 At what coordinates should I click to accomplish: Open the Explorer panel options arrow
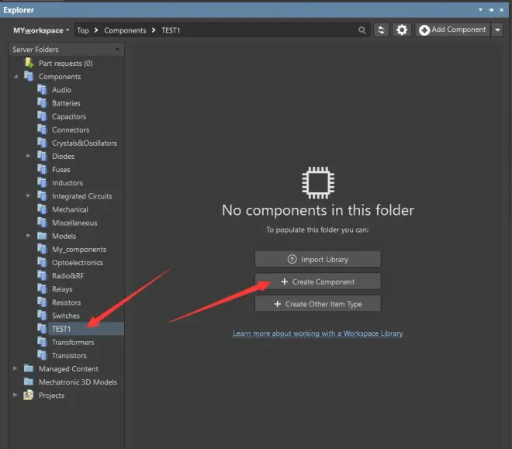click(480, 10)
